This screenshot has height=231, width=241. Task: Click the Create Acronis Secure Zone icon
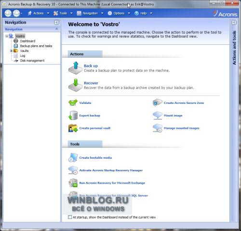158,103
